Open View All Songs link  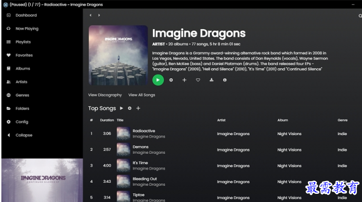[142, 95]
